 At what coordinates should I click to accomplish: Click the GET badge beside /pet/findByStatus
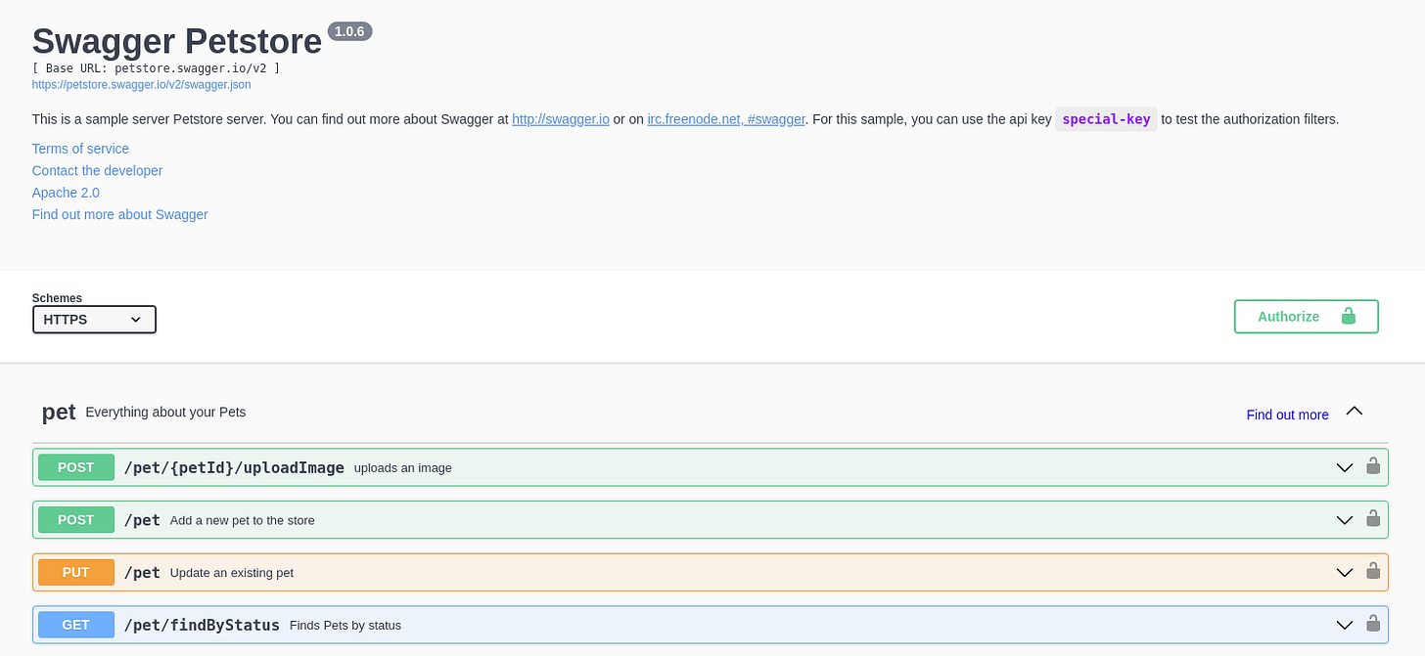pos(75,624)
